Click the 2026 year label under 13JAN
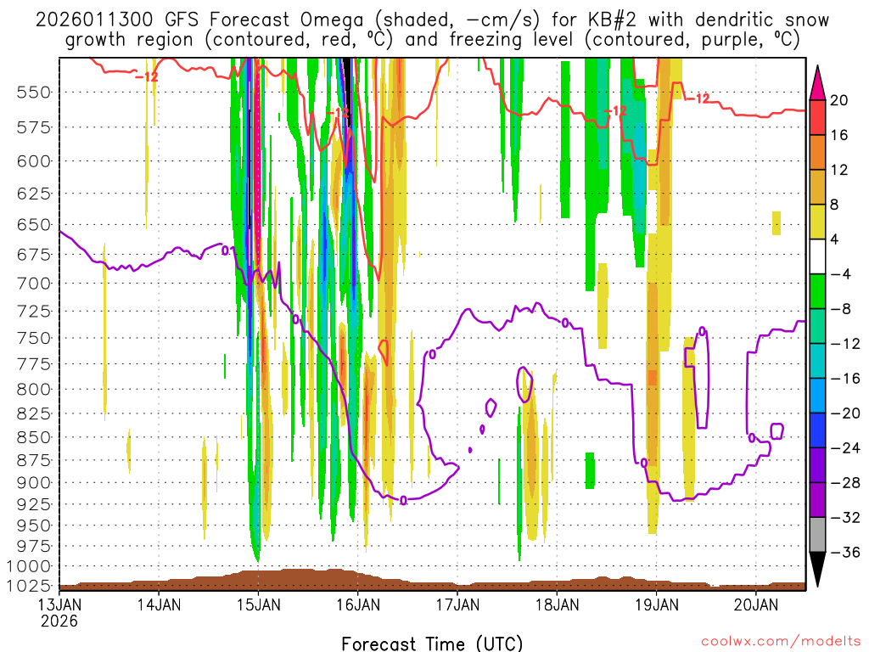The height and width of the screenshot is (652, 869). click(59, 621)
